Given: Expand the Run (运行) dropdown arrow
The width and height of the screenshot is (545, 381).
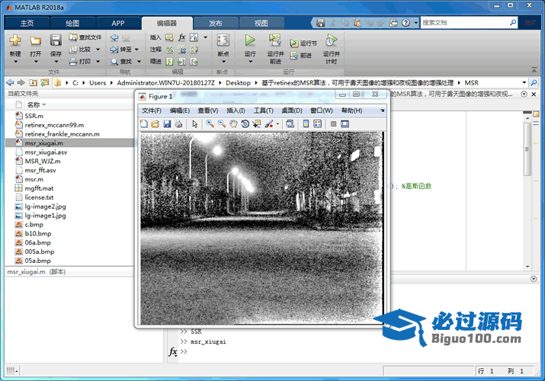Looking at the screenshot, I should pos(250,62).
